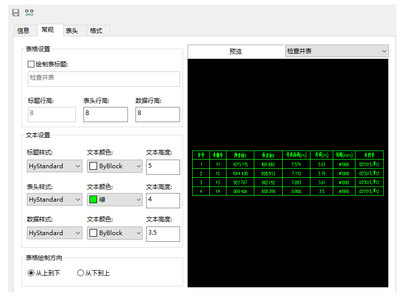Select the 从上到下 radio button
This screenshot has width=403, height=302.
[x=31, y=273]
